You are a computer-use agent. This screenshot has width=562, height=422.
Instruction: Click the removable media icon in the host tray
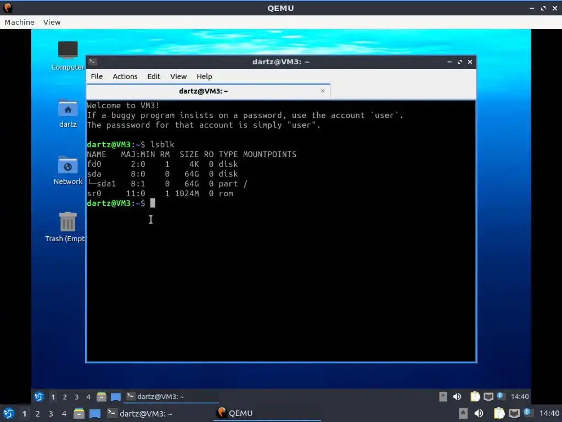pyautogui.click(x=463, y=413)
